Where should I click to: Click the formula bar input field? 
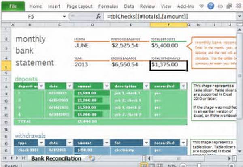170,17
